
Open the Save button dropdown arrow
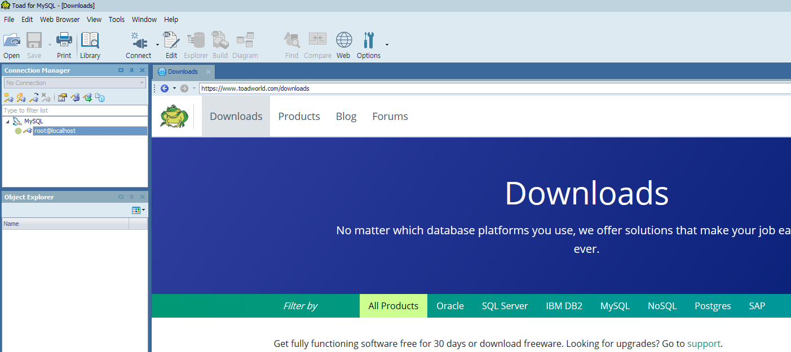(50, 44)
